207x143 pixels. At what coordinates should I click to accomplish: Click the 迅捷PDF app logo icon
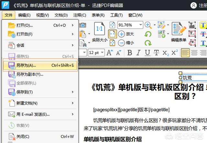click(5, 5)
